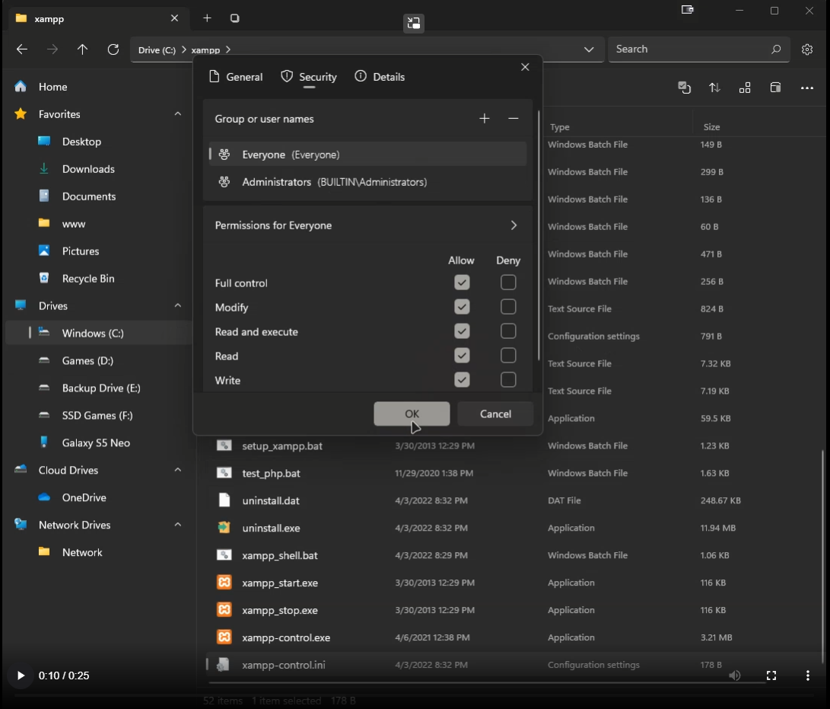Add a group or user with plus

point(485,118)
